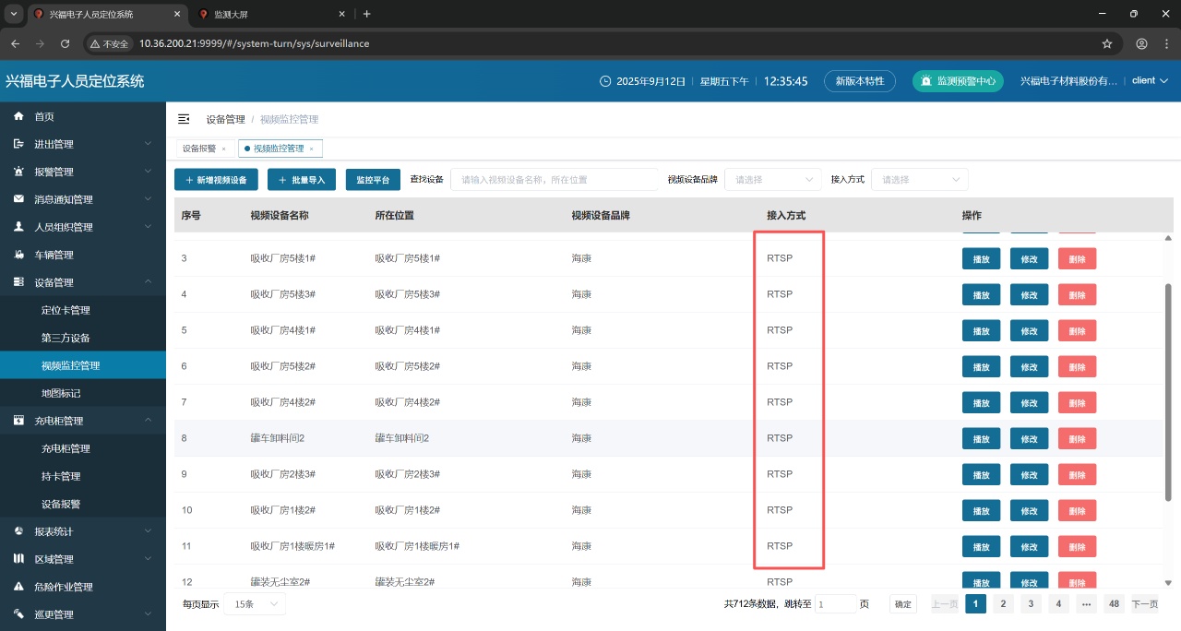Switch to the 设备报警 page tab
This screenshot has width=1181, height=631.
click(x=198, y=149)
